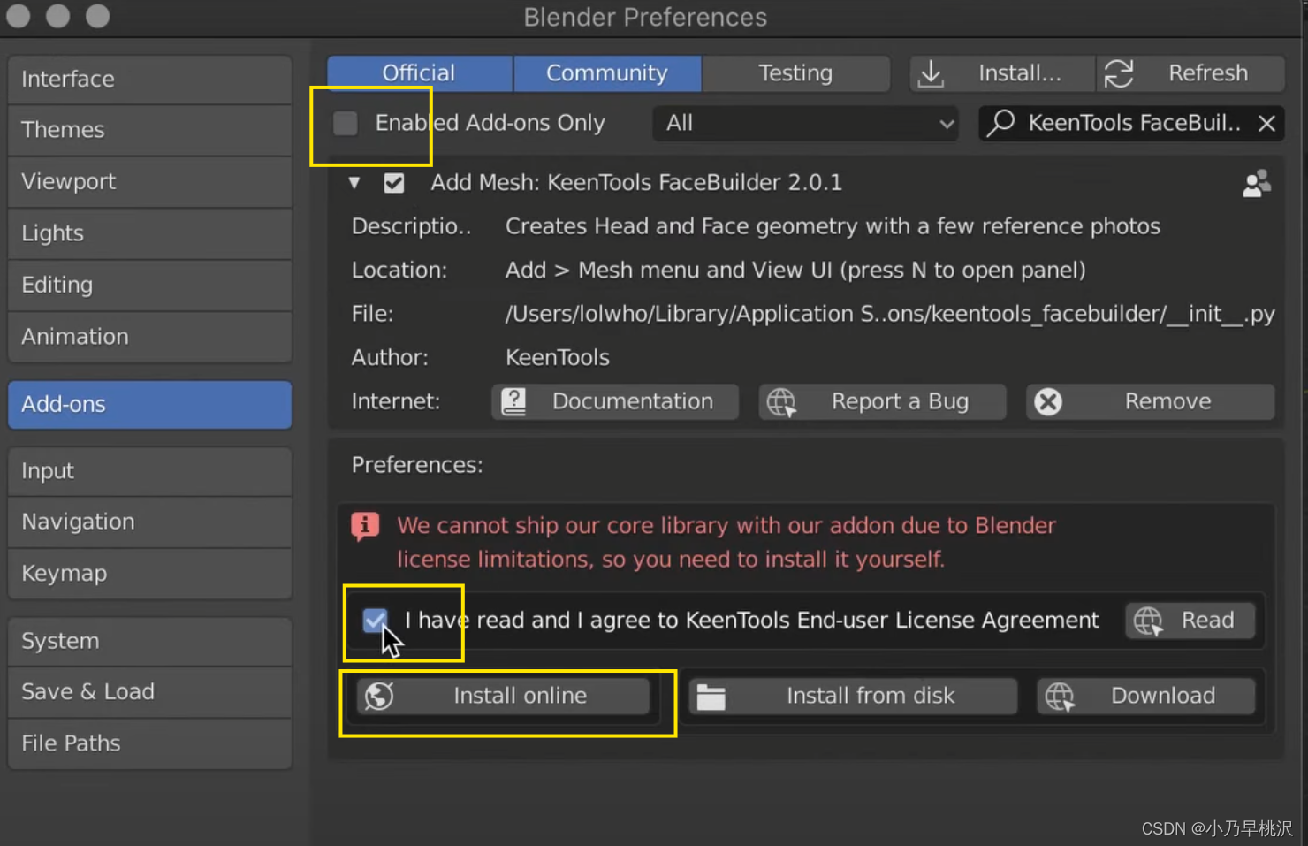Viewport: 1308px width, 846px height.
Task: Click Report a Bug button
Action: 882,401
